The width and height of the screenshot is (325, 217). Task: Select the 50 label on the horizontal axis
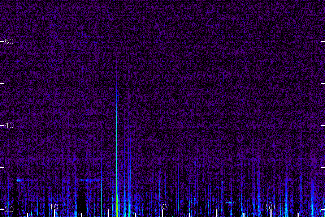pyautogui.click(x=270, y=207)
